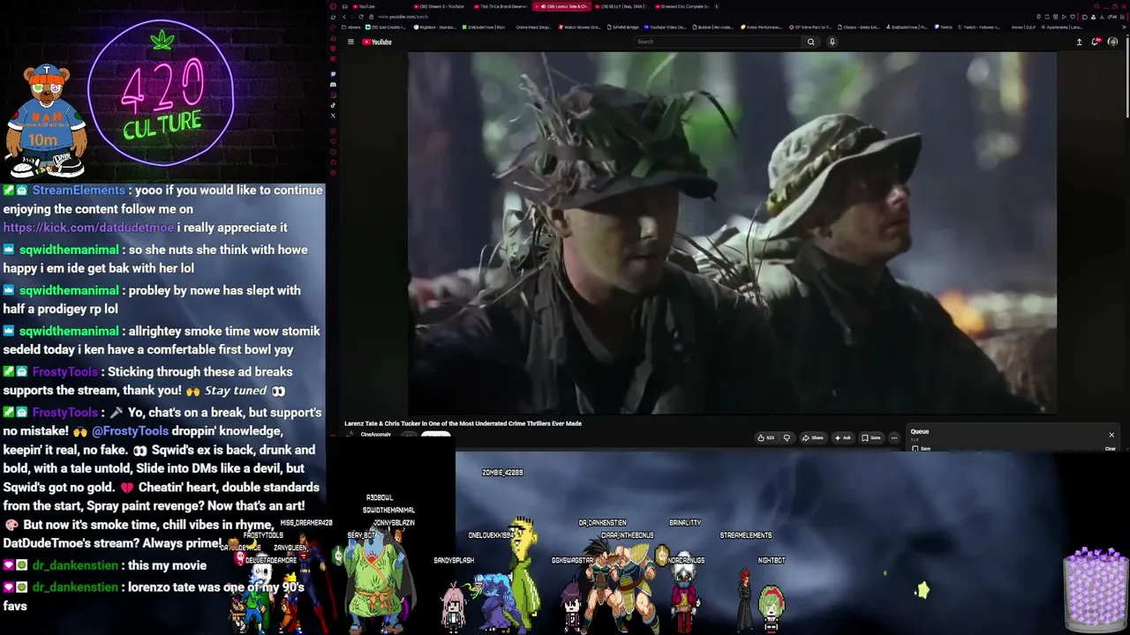Select the site padlock icon in address bar
Image resolution: width=1130 pixels, height=635 pixels.
click(x=372, y=17)
